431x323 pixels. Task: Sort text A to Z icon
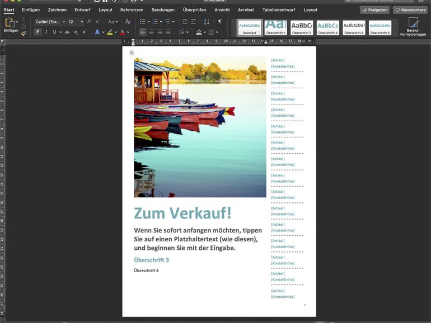207,21
